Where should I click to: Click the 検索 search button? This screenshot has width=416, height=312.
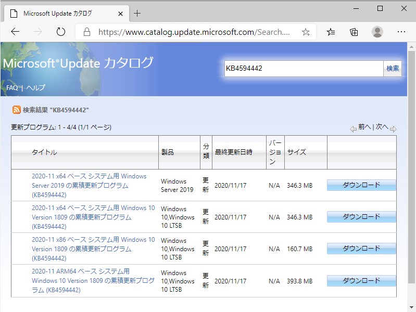[x=393, y=69]
